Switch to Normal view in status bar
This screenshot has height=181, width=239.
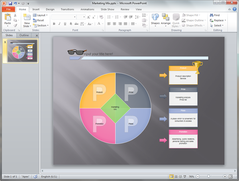[172, 176]
